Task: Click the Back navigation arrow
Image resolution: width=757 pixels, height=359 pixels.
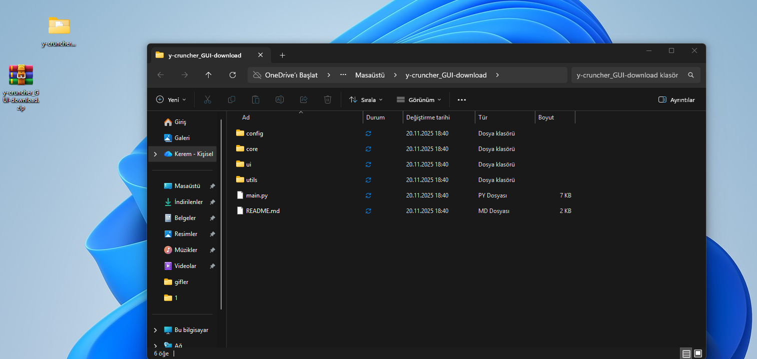Action: 161,75
